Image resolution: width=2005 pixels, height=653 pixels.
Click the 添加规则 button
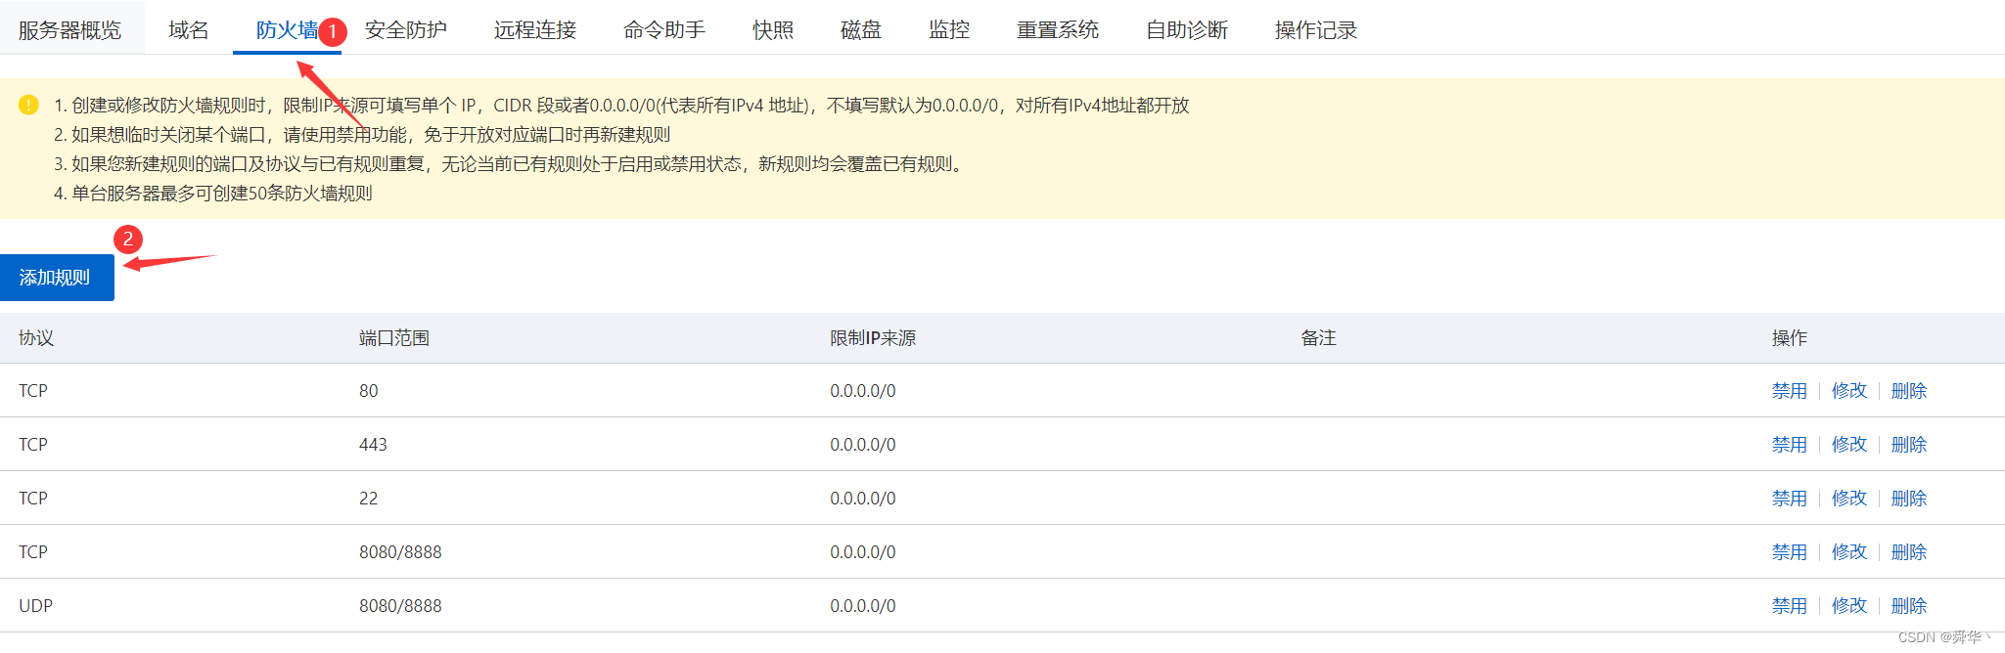coord(57,278)
